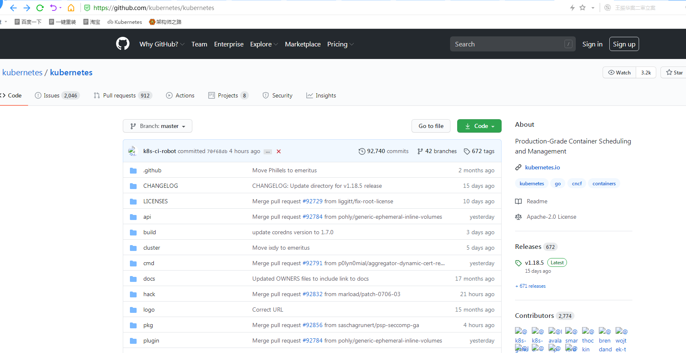Click the k8s-ci-robot avatar

(133, 151)
